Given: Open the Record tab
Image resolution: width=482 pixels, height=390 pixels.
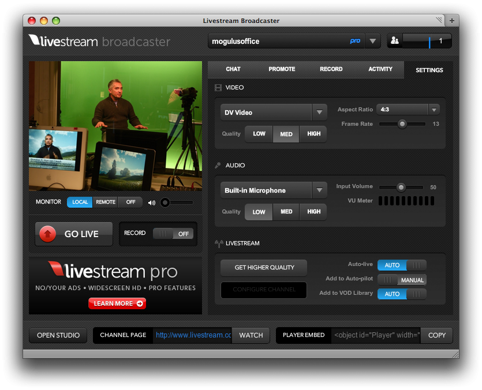Looking at the screenshot, I should tap(331, 69).
